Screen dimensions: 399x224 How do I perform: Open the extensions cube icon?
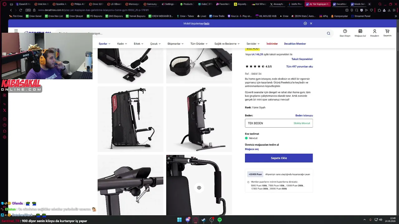(379, 10)
